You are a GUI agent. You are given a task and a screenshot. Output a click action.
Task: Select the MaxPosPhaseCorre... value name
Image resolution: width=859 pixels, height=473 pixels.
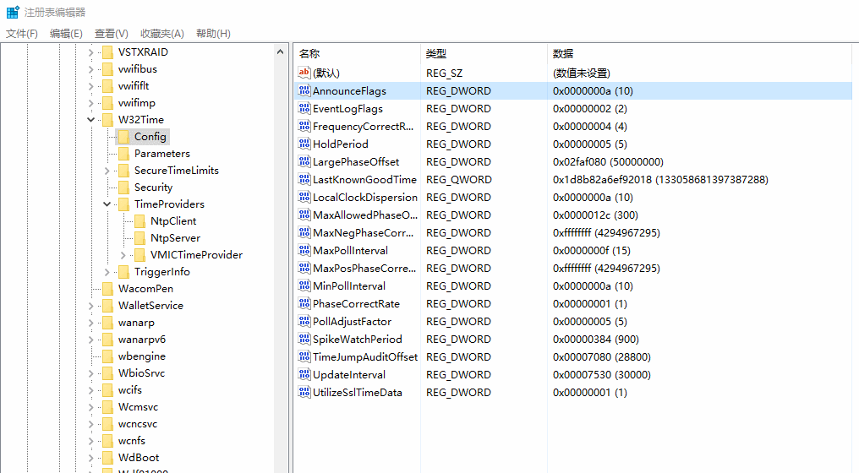point(365,269)
